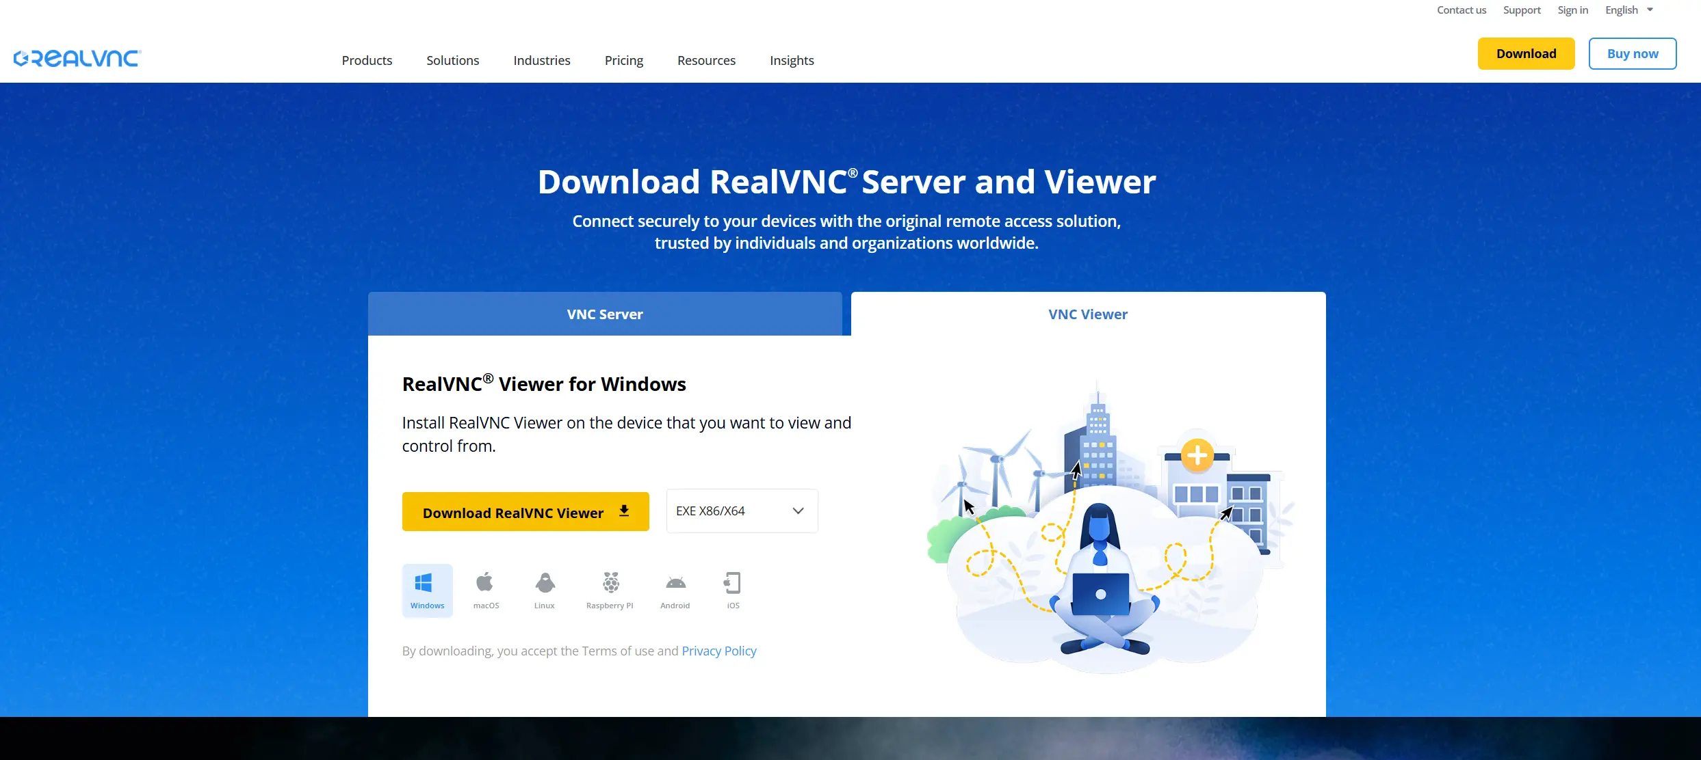This screenshot has width=1701, height=760.
Task: Open the Solutions menu
Action: [x=452, y=60]
